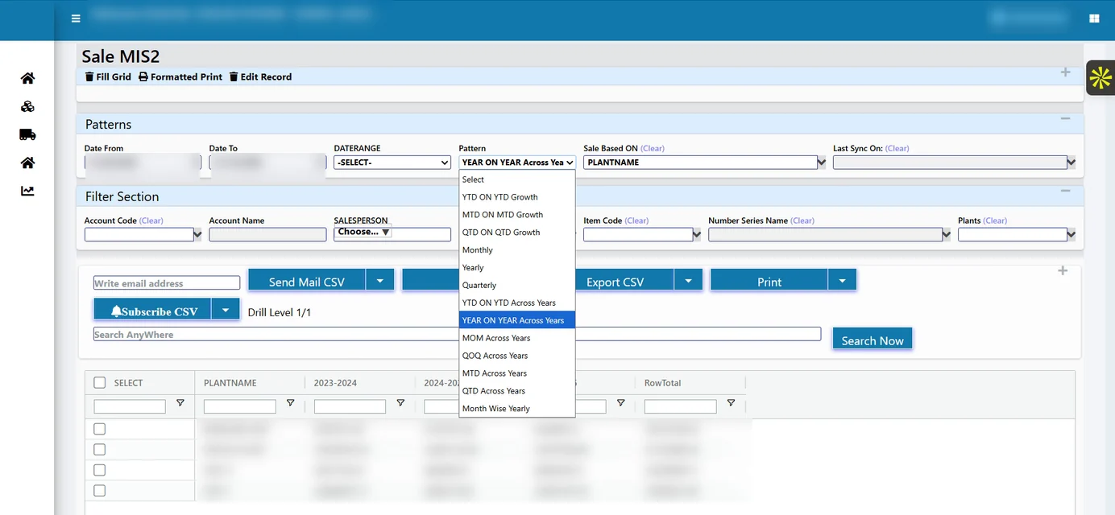
Task: Select YTD ON YTD Across Years option
Action: pos(517,303)
